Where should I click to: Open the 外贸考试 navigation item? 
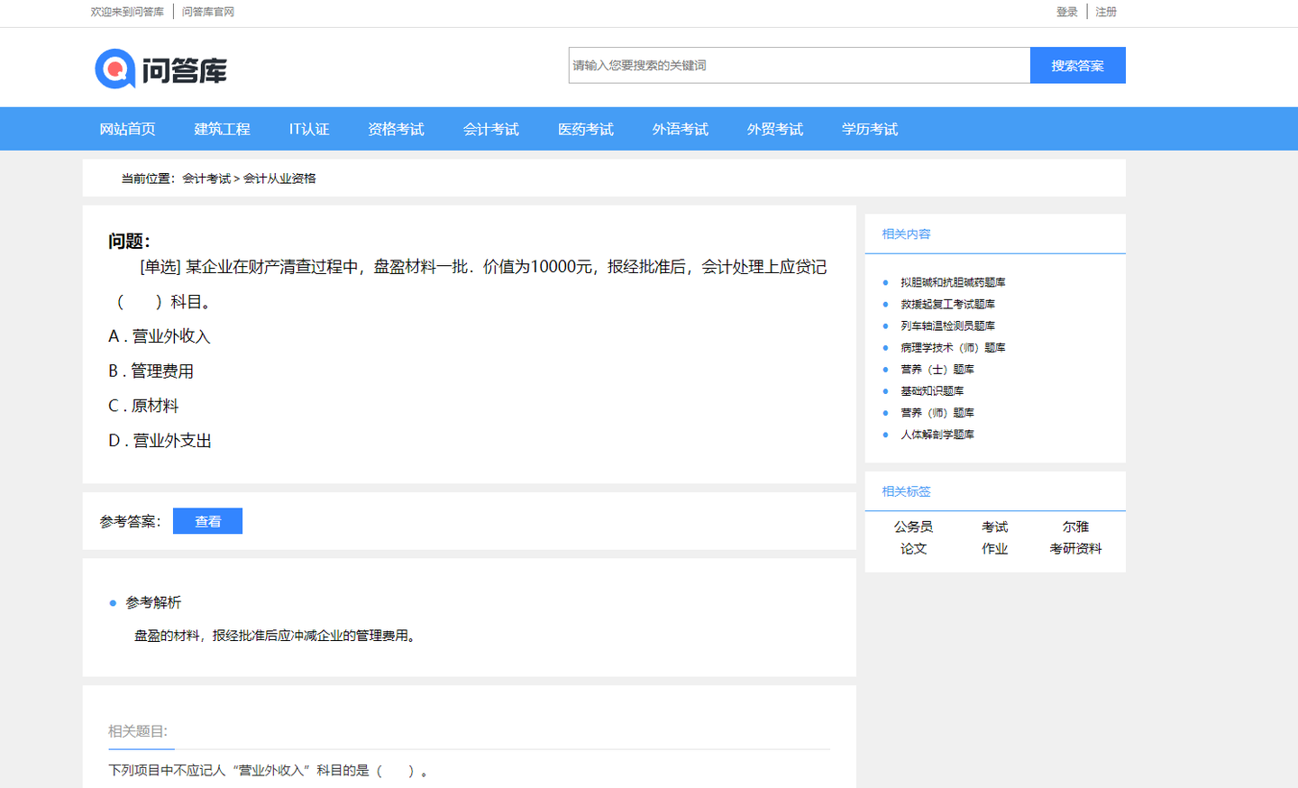pos(774,129)
